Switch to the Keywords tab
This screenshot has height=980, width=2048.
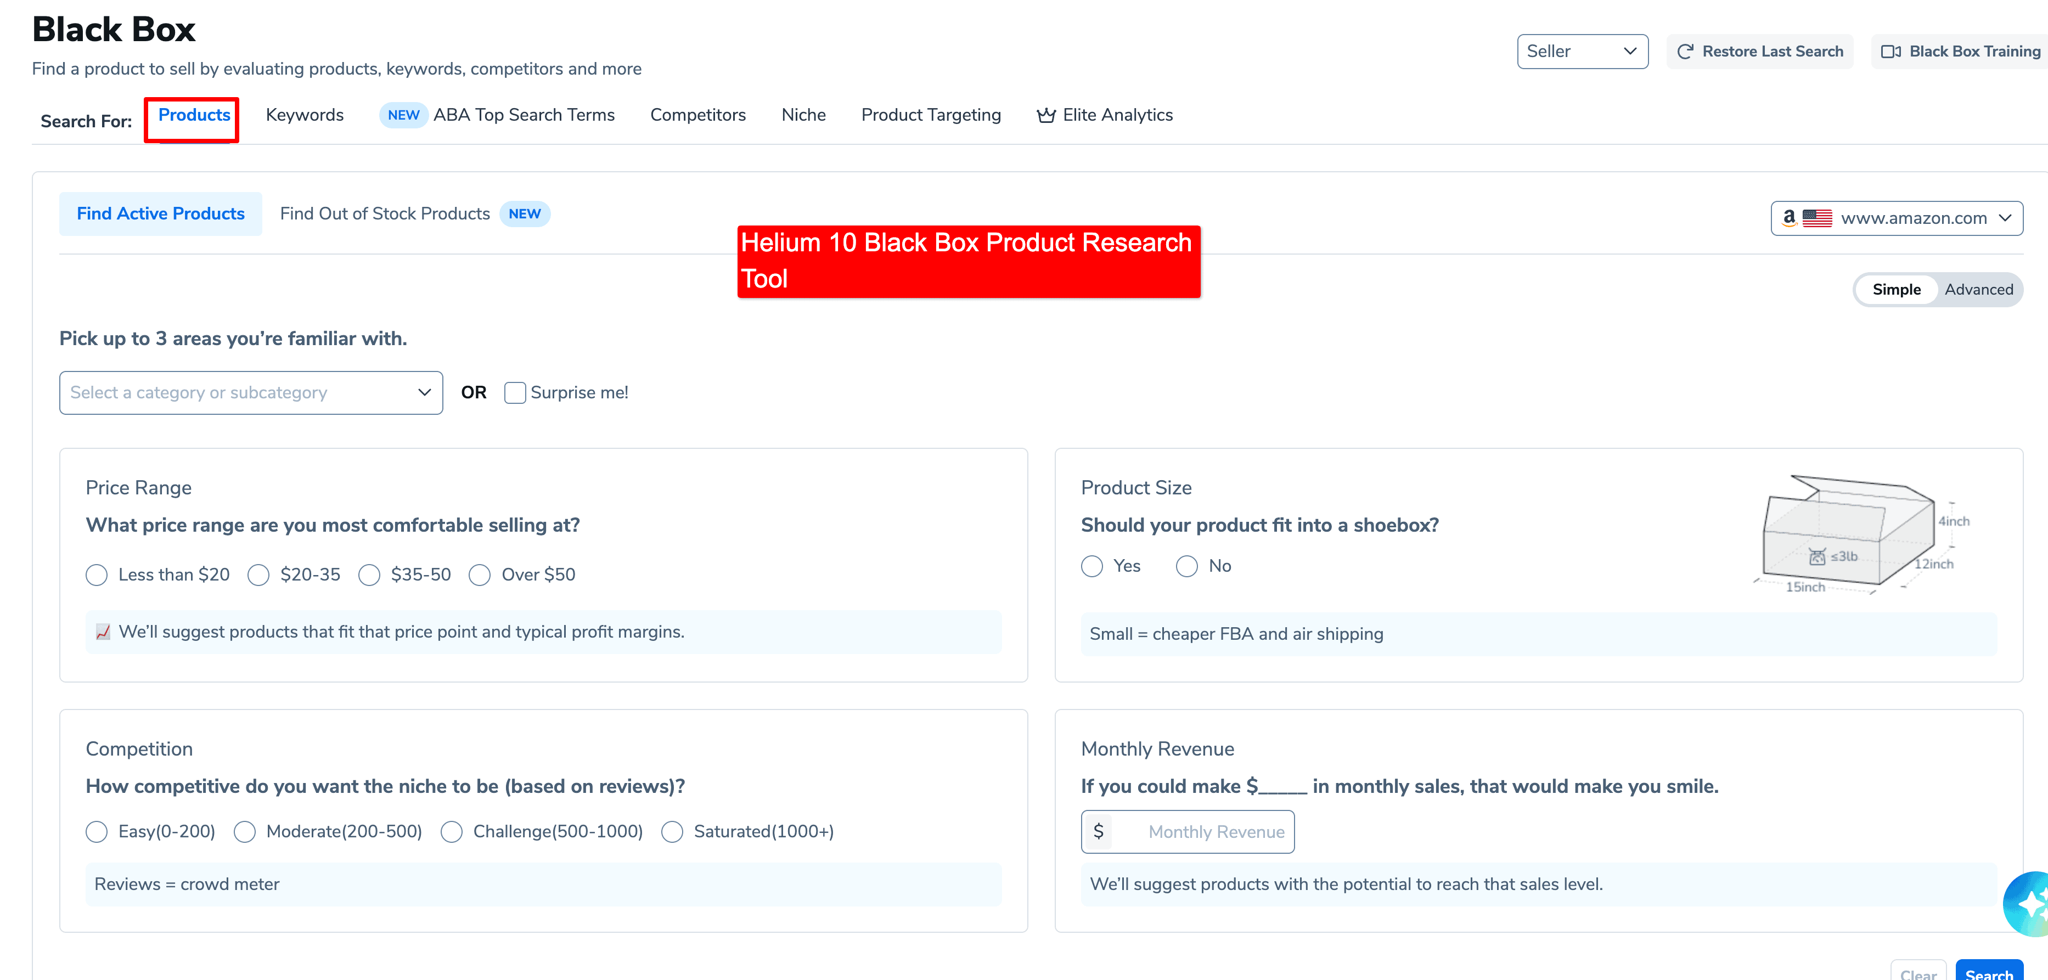pos(305,115)
